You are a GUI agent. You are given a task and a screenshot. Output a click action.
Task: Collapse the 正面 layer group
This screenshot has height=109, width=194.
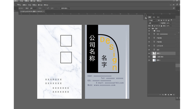[x=151, y=28]
